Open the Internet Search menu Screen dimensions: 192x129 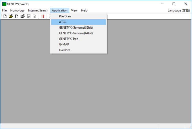point(38,10)
